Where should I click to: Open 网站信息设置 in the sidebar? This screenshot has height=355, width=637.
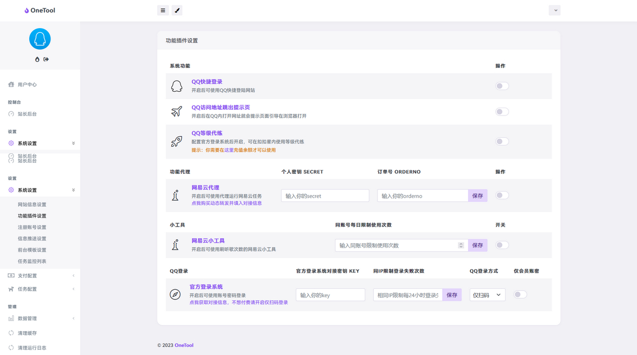[x=32, y=205]
